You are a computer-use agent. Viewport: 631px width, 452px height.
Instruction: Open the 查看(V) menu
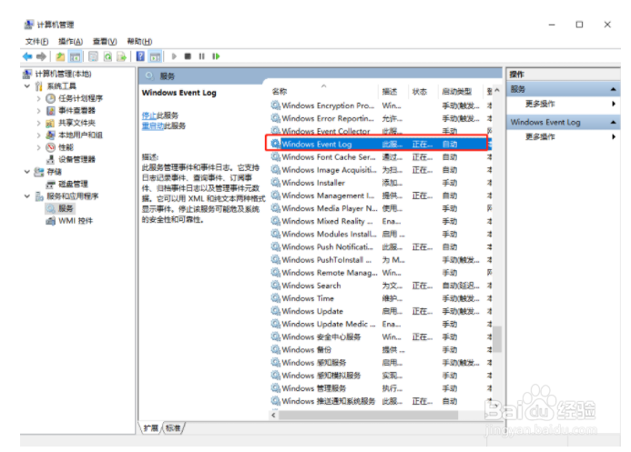point(105,42)
